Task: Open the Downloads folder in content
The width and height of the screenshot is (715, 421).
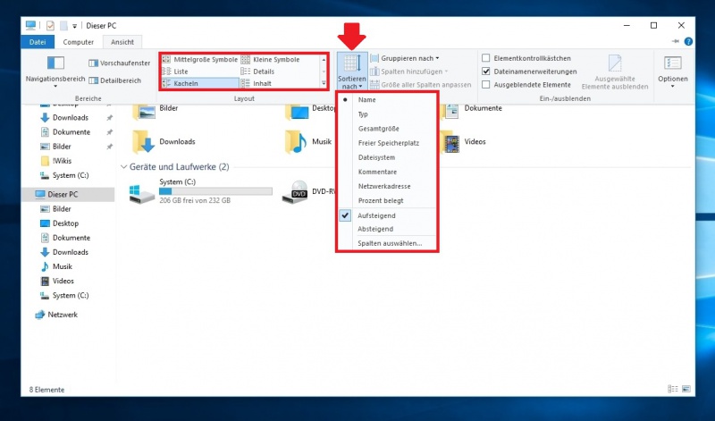Action: click(164, 142)
